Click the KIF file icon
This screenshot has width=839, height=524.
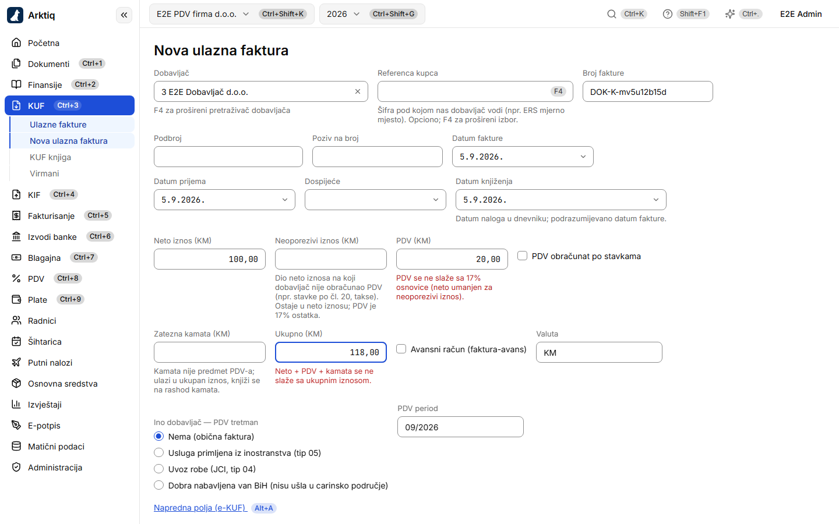16,194
